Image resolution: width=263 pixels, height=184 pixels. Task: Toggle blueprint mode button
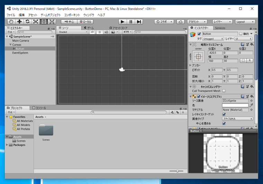pyautogui.click(x=243, y=61)
